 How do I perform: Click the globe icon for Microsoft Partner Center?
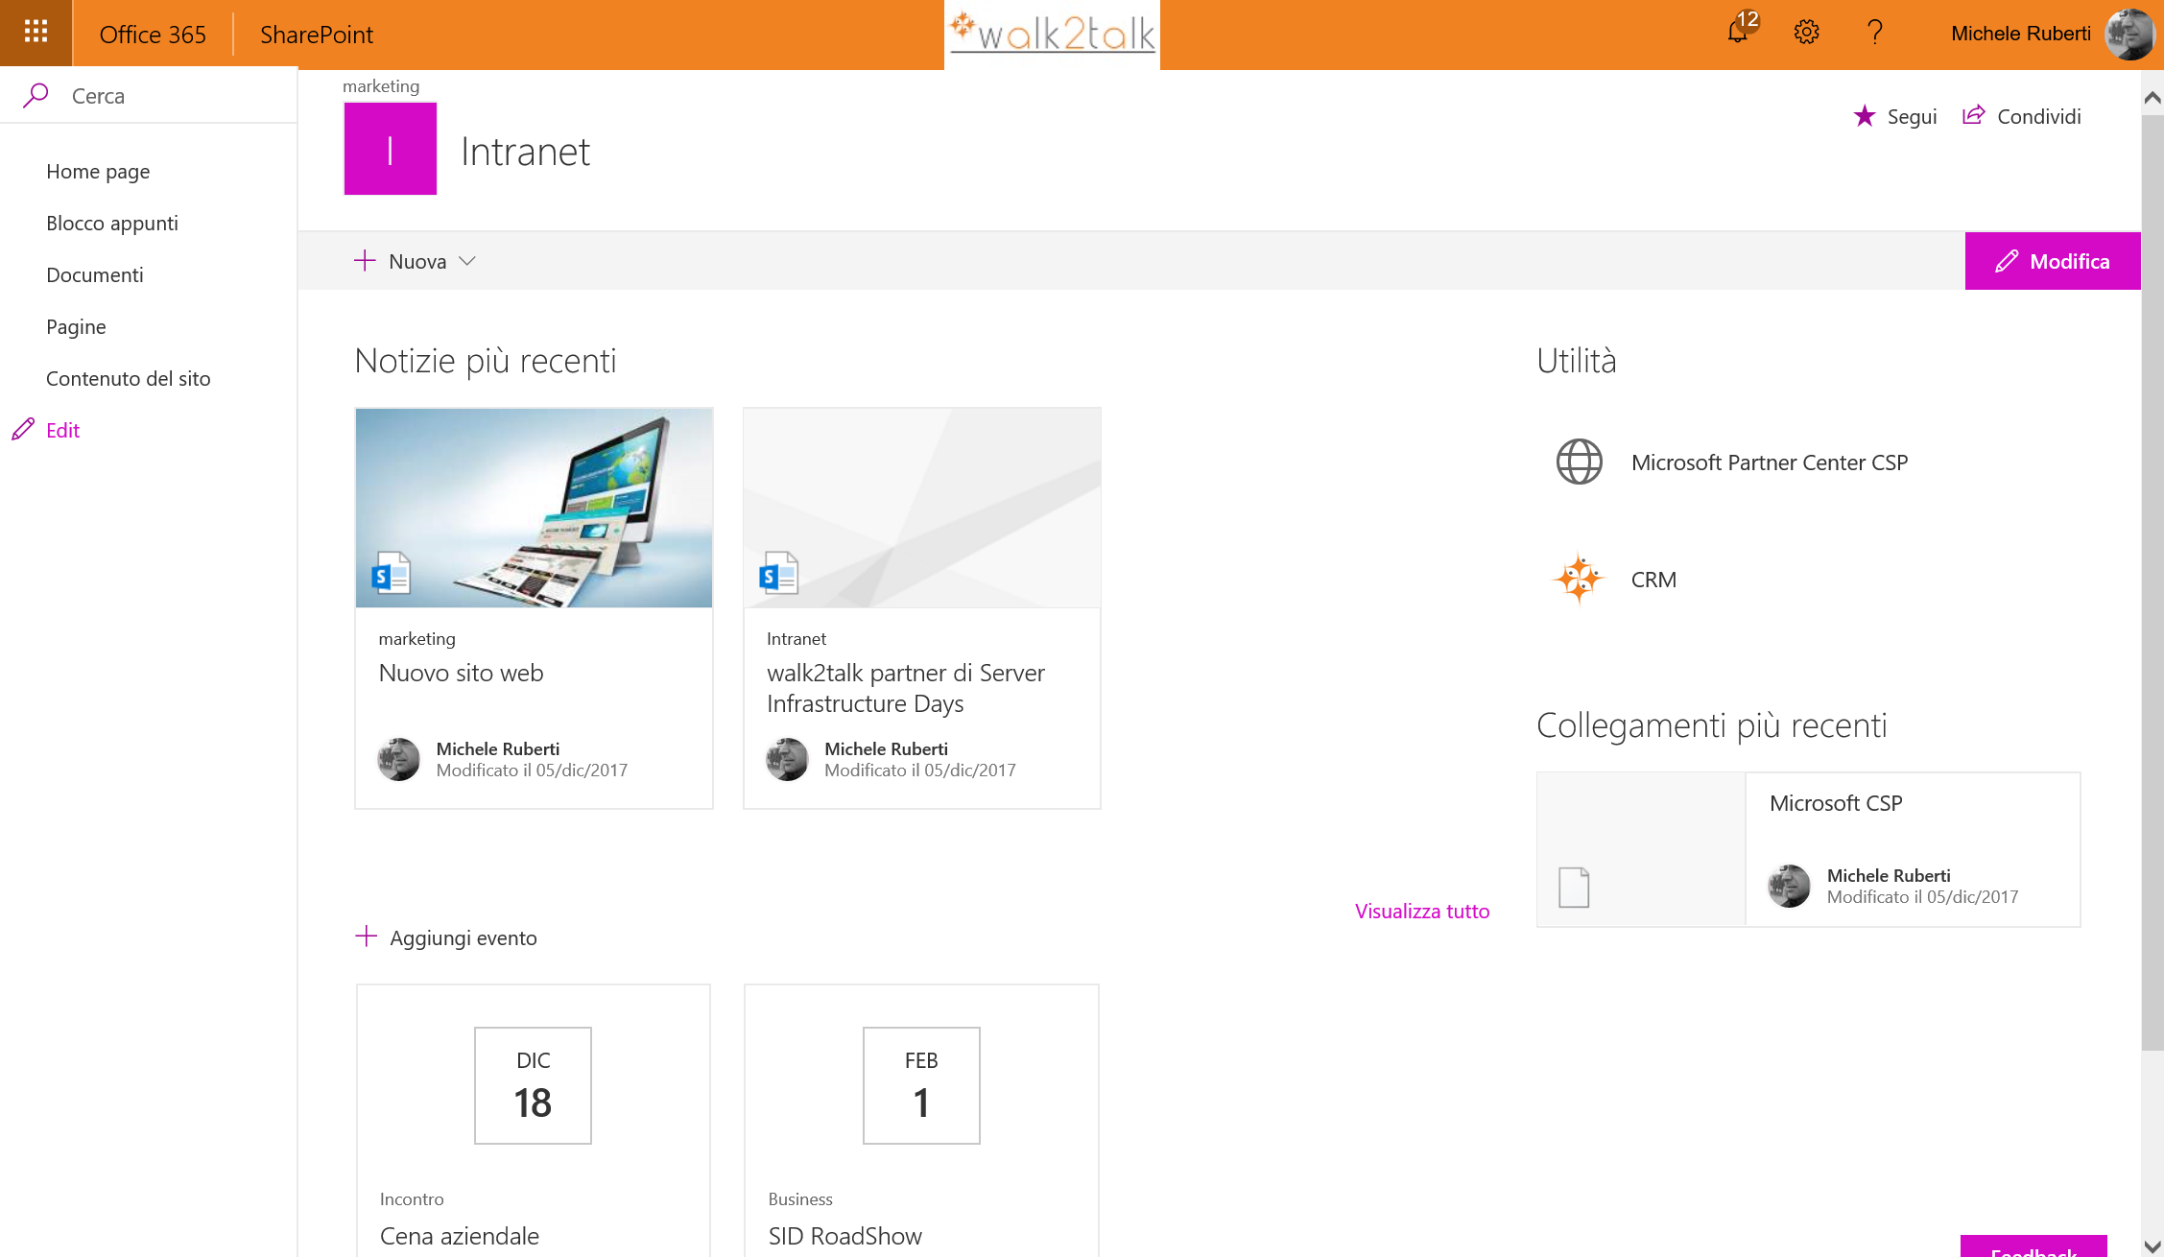(x=1579, y=462)
